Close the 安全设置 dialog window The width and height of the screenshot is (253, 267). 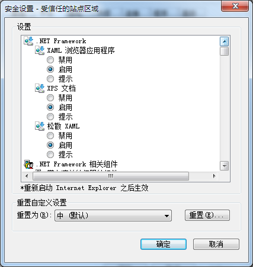coord(235,6)
